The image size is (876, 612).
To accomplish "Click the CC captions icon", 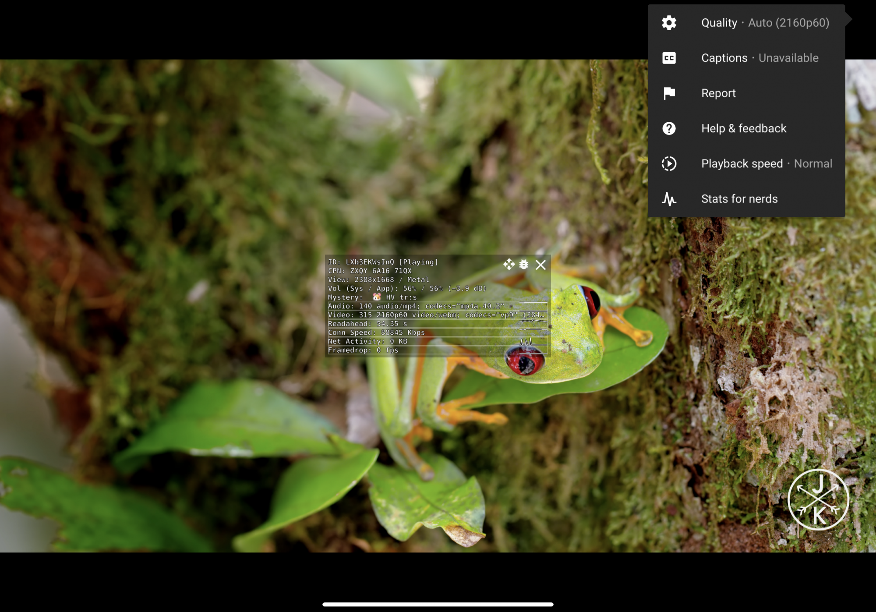I will [669, 58].
